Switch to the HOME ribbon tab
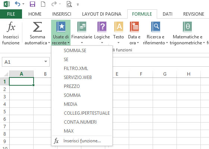This screenshot has width=209, height=149. coord(35,14)
